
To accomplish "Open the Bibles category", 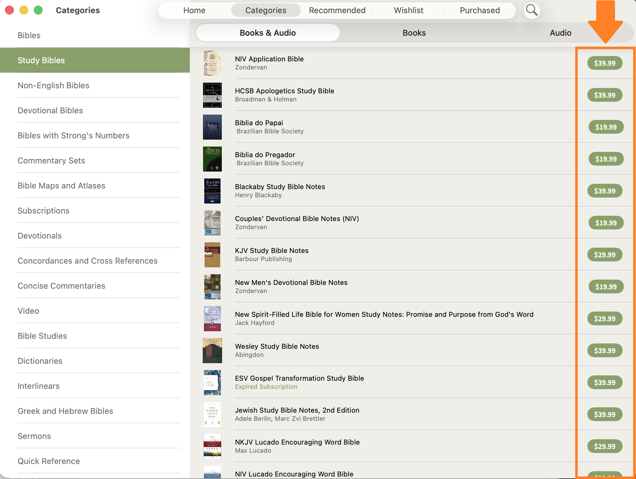I will pyautogui.click(x=95, y=35).
